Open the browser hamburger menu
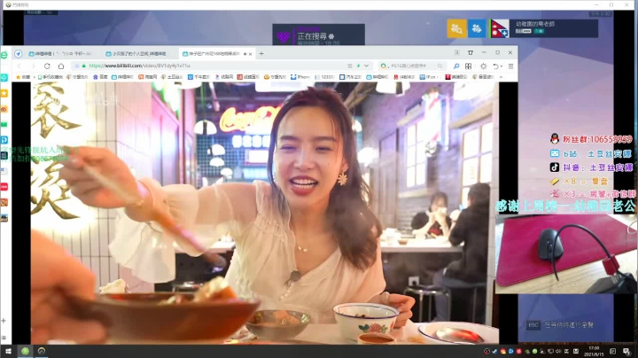Screen dimensions: 638x358 [x=510, y=66]
